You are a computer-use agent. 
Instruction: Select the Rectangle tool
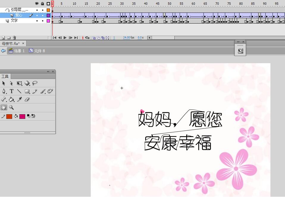tap(27, 91)
